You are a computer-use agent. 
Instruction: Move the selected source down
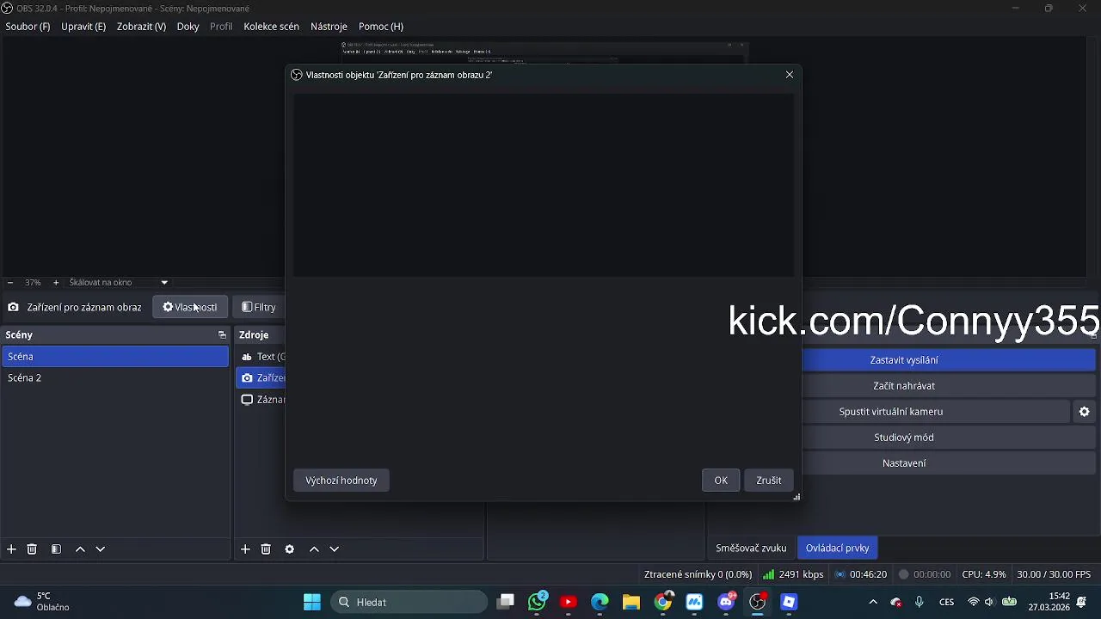coord(335,549)
